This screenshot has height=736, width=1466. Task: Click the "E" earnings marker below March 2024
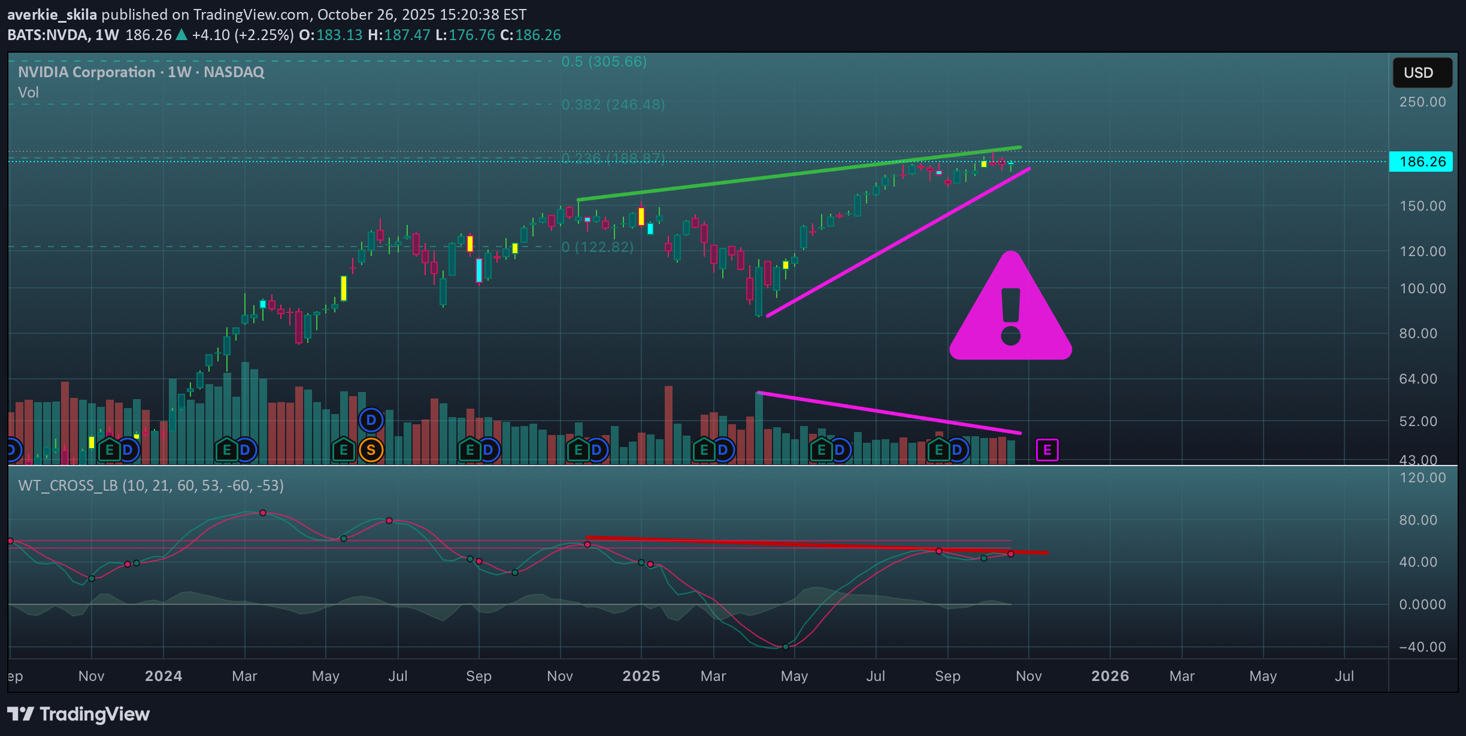228,450
